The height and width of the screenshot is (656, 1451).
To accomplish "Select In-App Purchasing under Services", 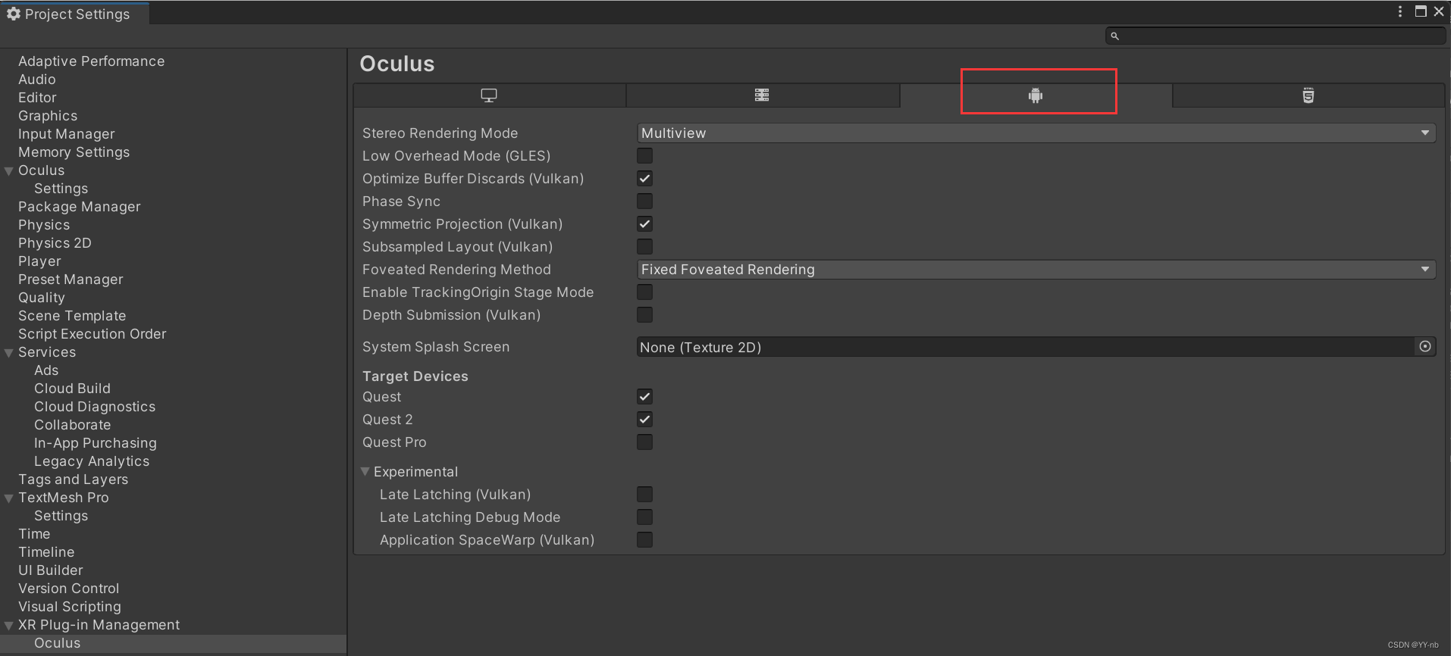I will coord(96,443).
